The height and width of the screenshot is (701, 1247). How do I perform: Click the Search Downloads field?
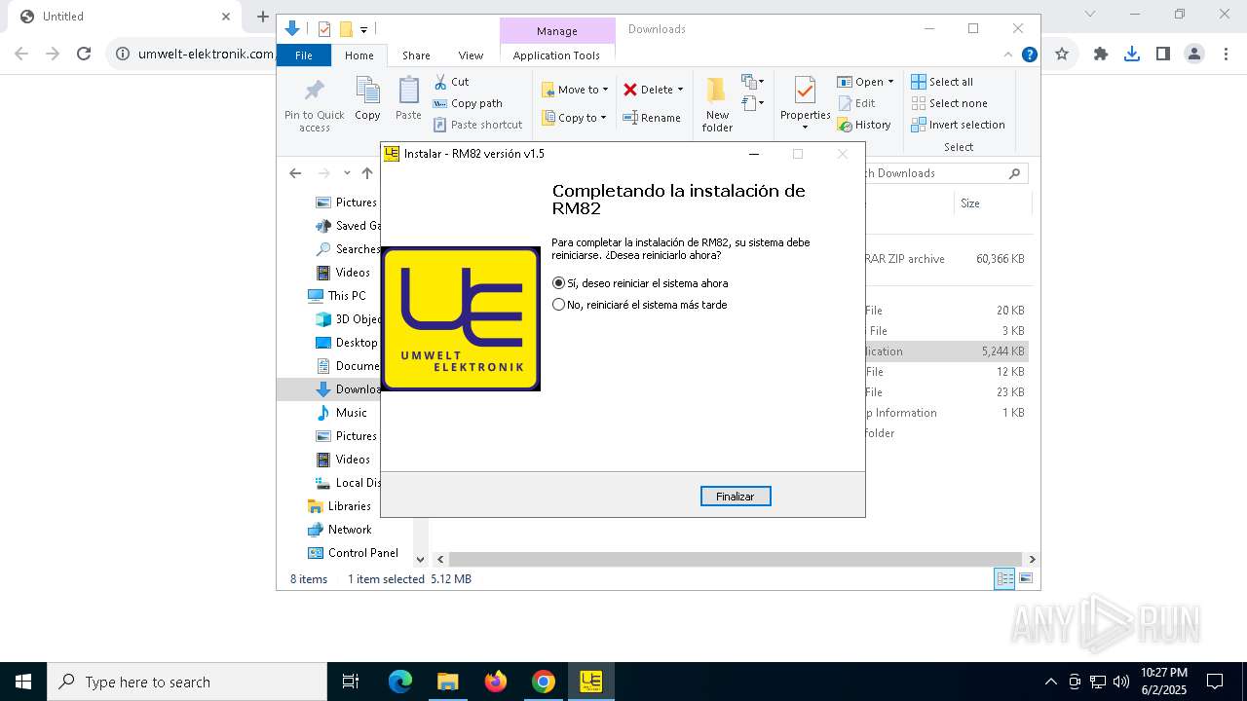pos(945,173)
